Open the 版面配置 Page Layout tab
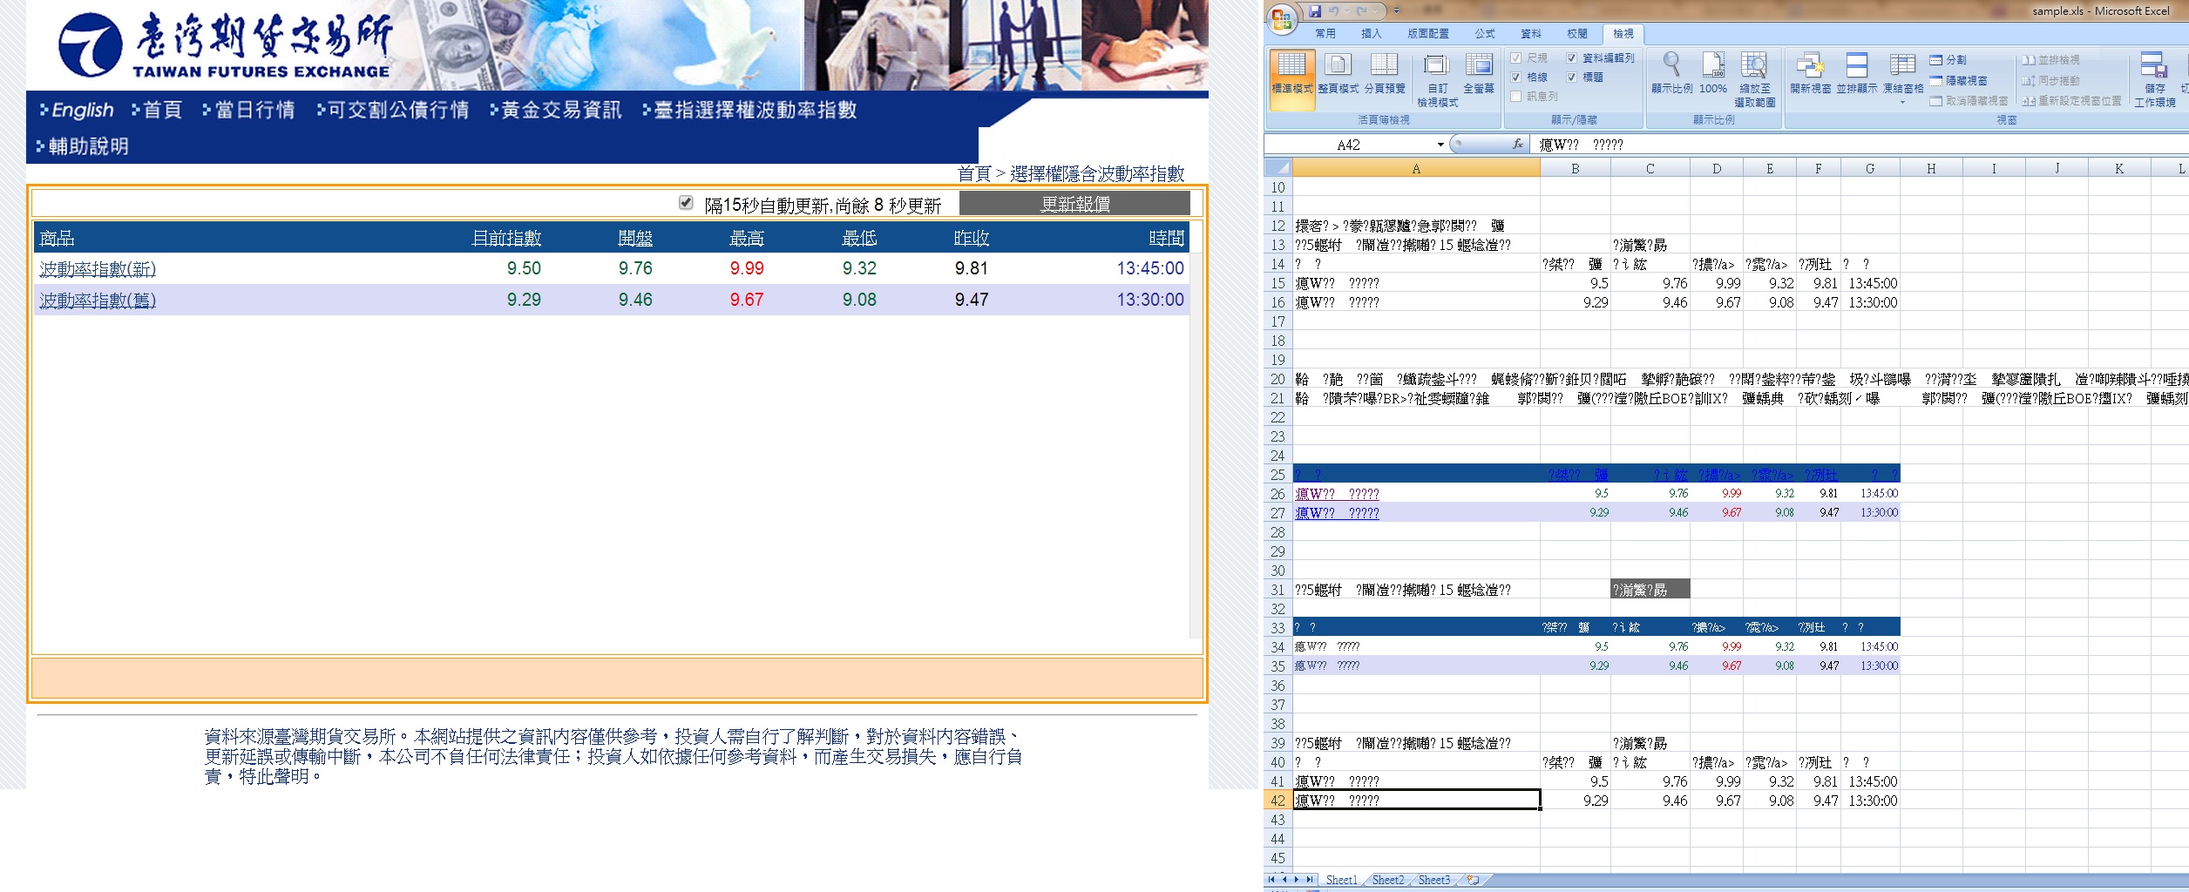The image size is (2189, 892). pos(1428,34)
